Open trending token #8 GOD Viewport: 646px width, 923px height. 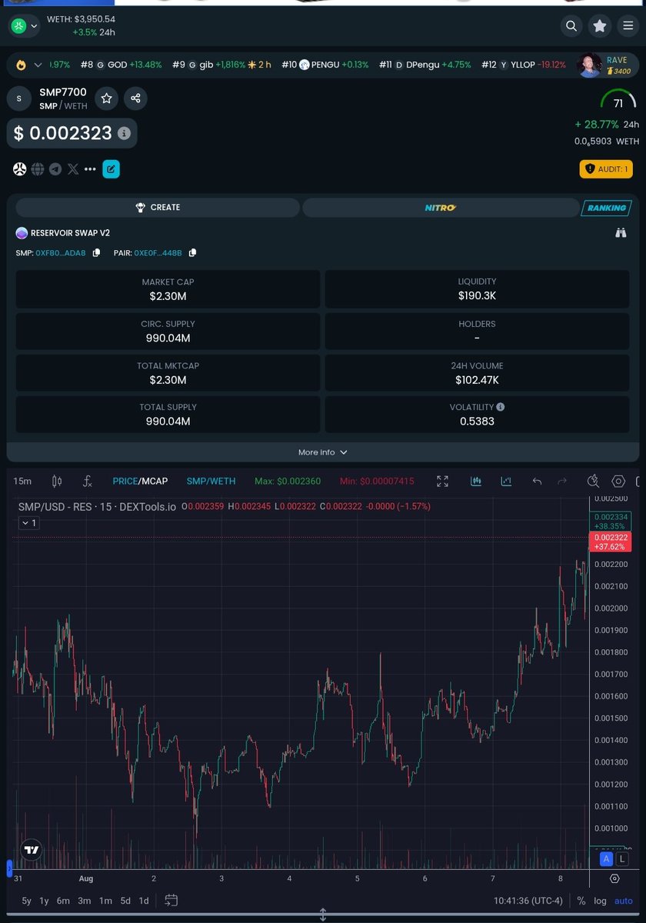(x=122, y=65)
